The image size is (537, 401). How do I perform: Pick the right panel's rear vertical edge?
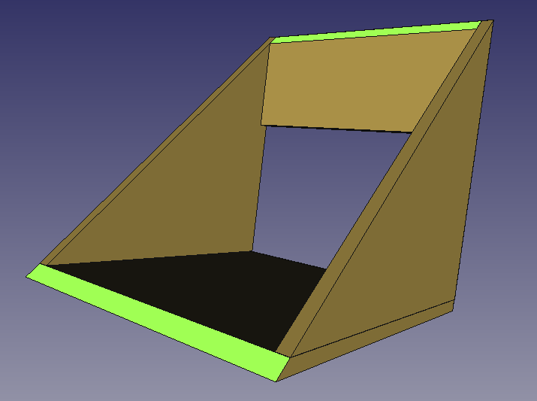(x=475, y=158)
